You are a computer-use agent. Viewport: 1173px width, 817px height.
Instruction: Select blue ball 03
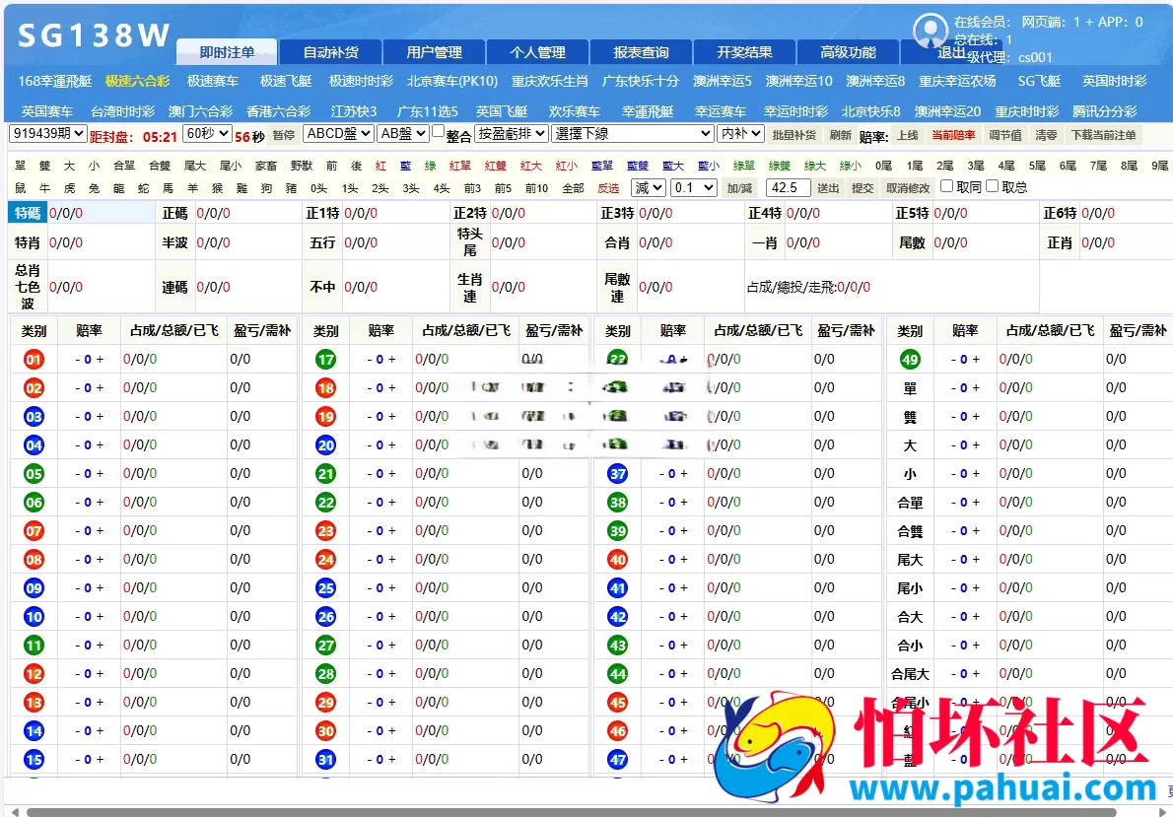click(x=34, y=417)
